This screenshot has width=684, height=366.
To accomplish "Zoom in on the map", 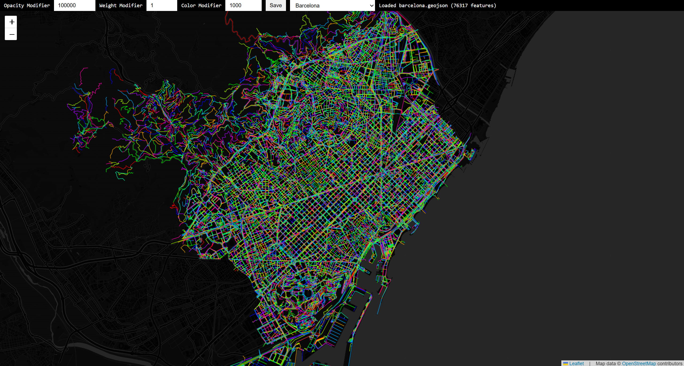I will click(11, 22).
